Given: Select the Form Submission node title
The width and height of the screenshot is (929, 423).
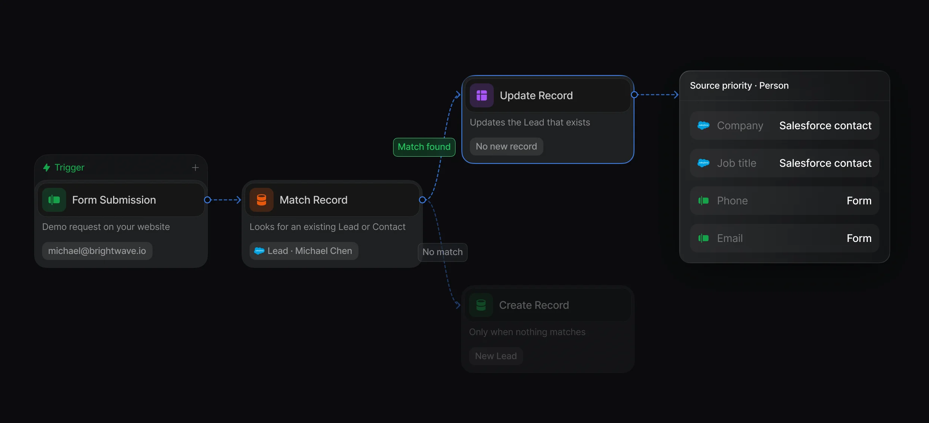Looking at the screenshot, I should (114, 200).
